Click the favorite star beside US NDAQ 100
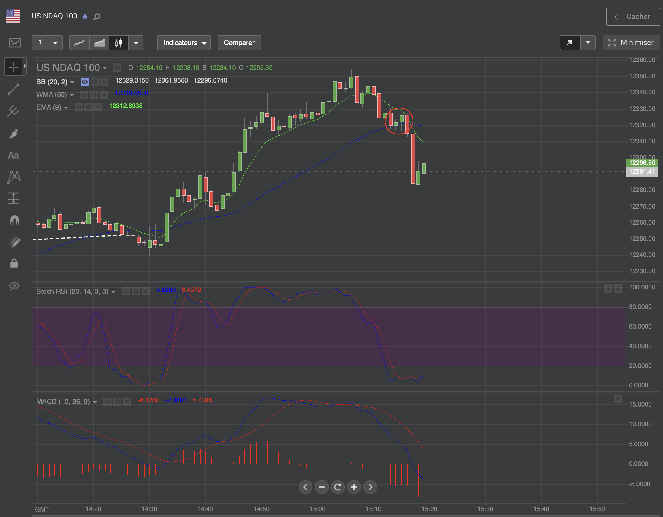 click(x=85, y=16)
